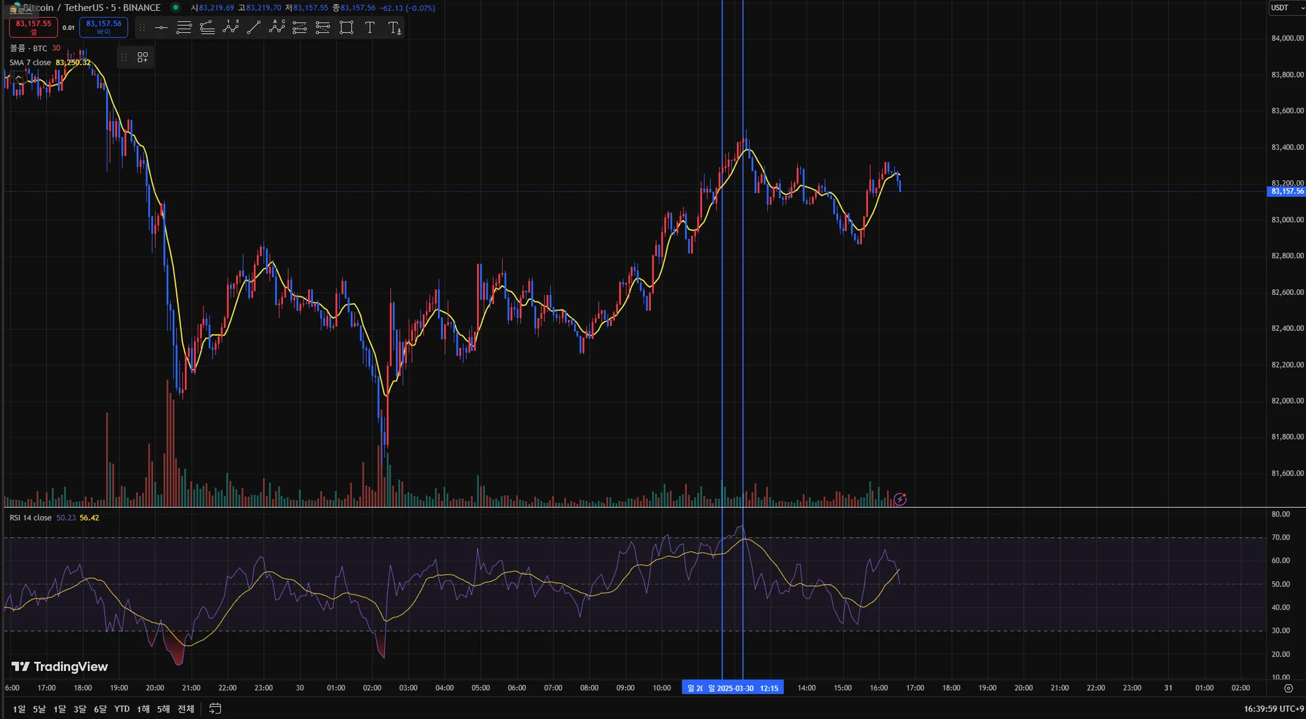This screenshot has width=1306, height=719.
Task: Switch range to 전체 (all)
Action: [x=186, y=709]
